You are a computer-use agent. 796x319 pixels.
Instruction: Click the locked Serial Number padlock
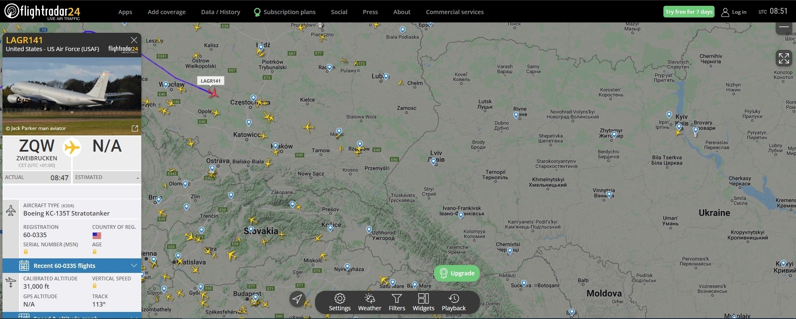click(26, 252)
